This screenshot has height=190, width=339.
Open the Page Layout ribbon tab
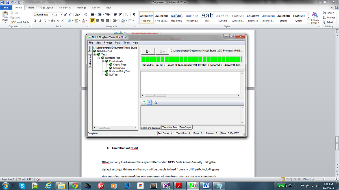click(x=46, y=8)
